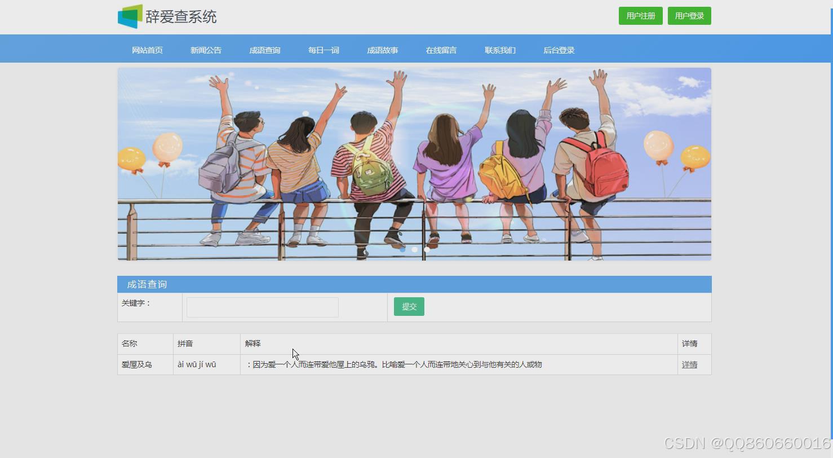Click the 关键字 keyword input box
The width and height of the screenshot is (833, 458).
pyautogui.click(x=262, y=307)
